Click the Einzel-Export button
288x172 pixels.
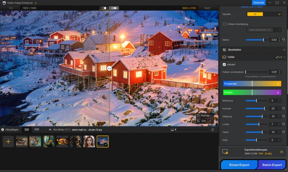pos(239,165)
